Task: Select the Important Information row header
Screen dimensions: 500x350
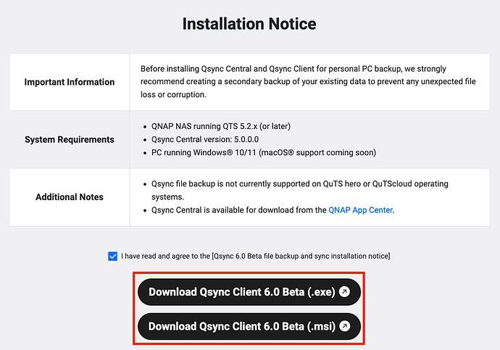Action: pos(70,82)
